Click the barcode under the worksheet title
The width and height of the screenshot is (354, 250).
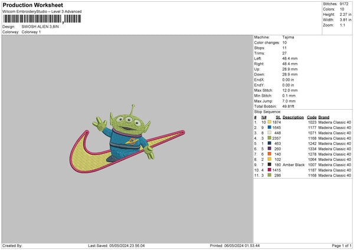click(42, 19)
